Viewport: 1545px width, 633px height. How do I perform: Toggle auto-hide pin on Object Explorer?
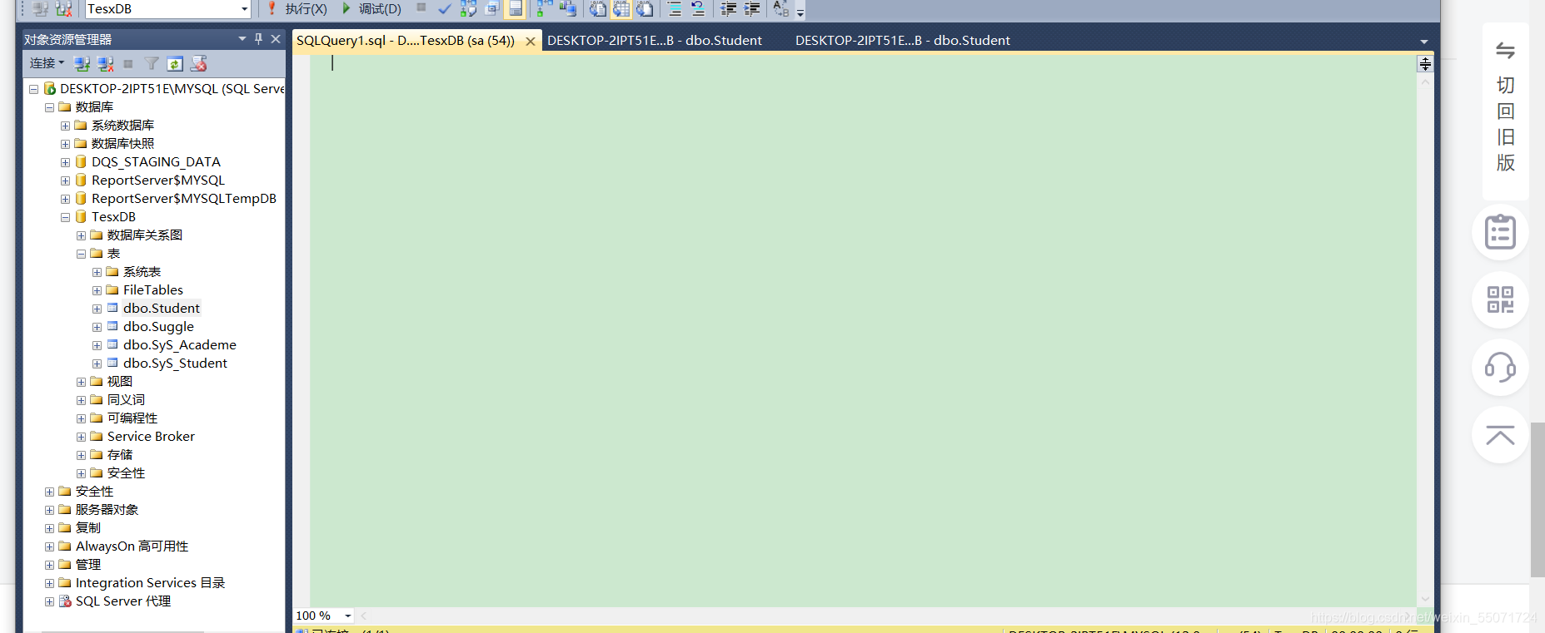[x=258, y=39]
